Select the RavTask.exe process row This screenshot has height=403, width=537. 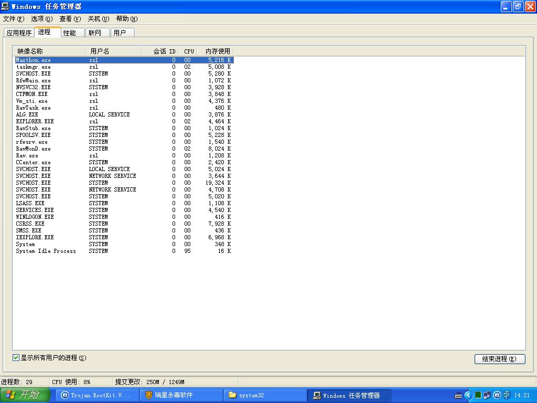coord(124,108)
